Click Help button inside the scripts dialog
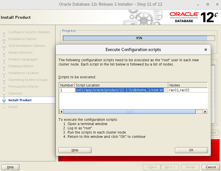Image resolution: width=221 pixels, height=171 pixels. [x=75, y=150]
